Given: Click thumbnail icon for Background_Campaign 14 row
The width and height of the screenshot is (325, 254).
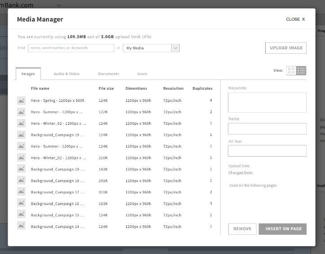Looking at the screenshot, I should 21,226.
